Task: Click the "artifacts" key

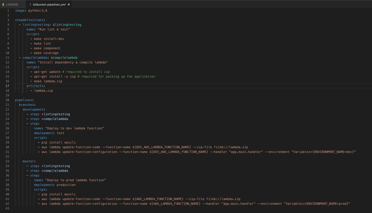Action: 35,86
